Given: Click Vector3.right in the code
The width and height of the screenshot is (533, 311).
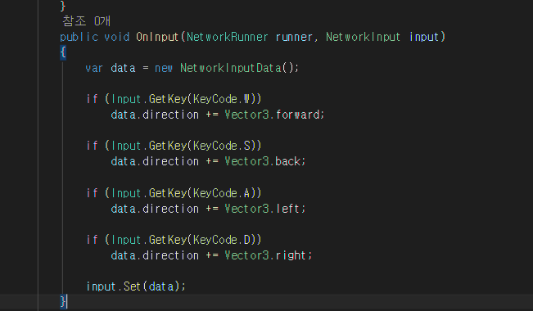Looking at the screenshot, I should (265, 255).
